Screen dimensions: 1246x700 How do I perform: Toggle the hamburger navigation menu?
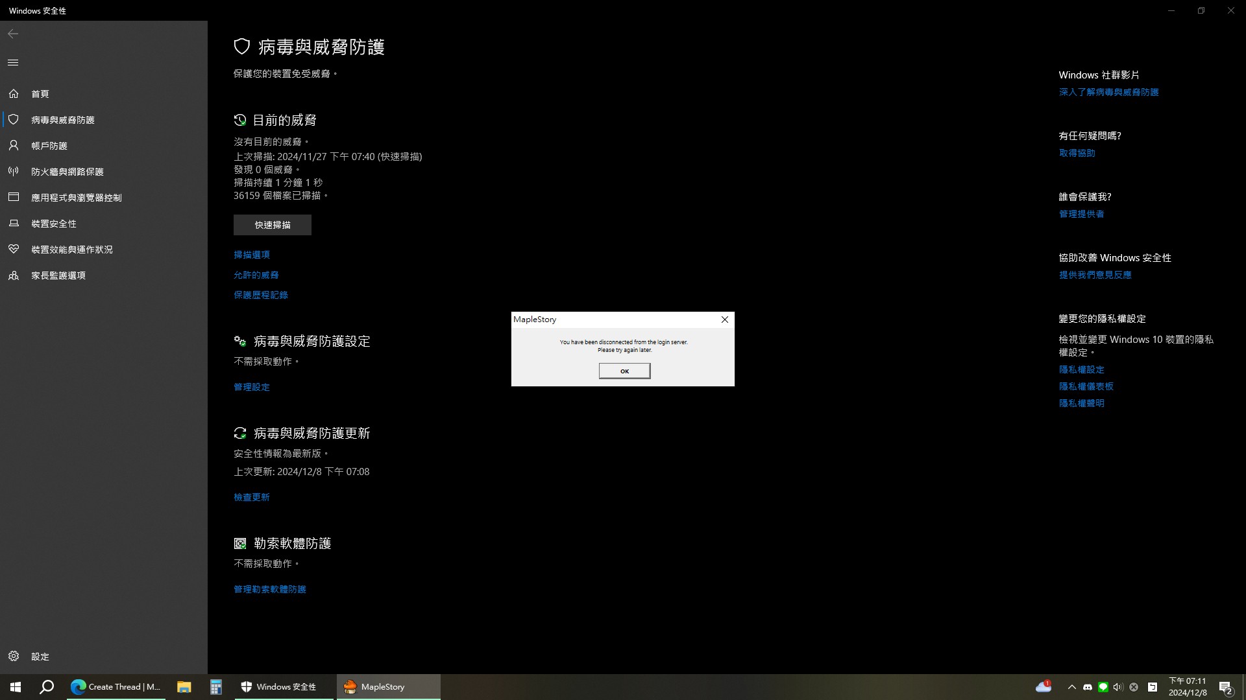[13, 63]
